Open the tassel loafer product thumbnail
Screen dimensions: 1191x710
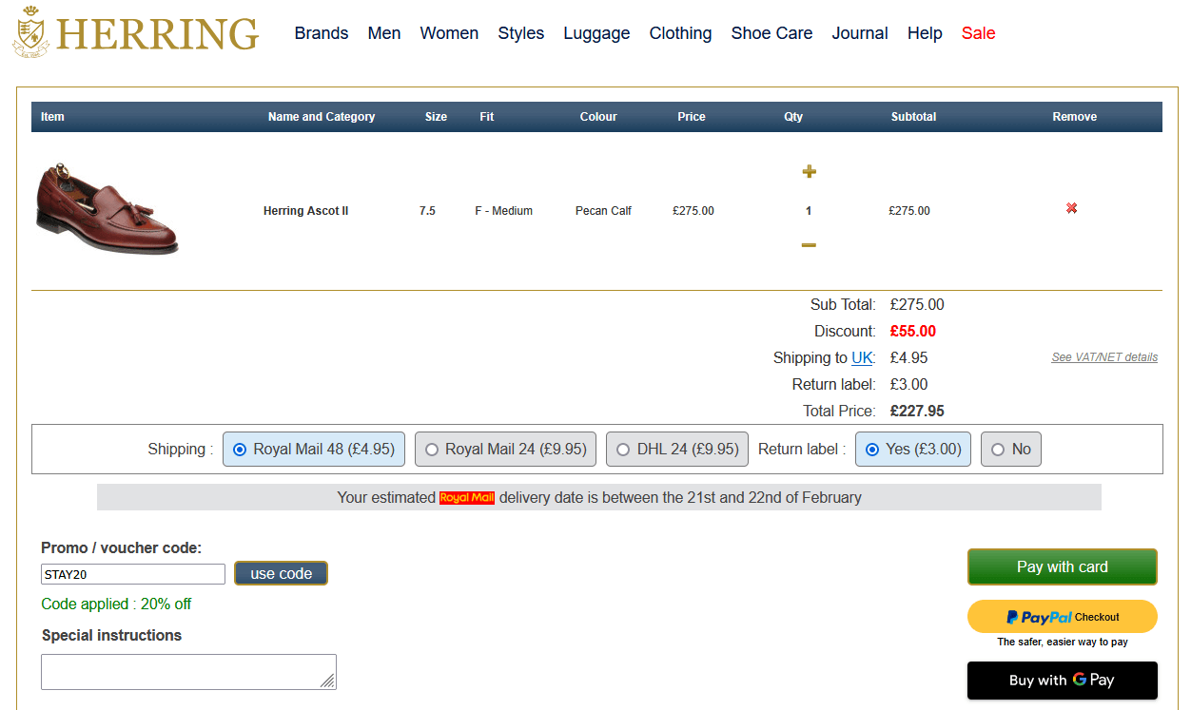(106, 208)
